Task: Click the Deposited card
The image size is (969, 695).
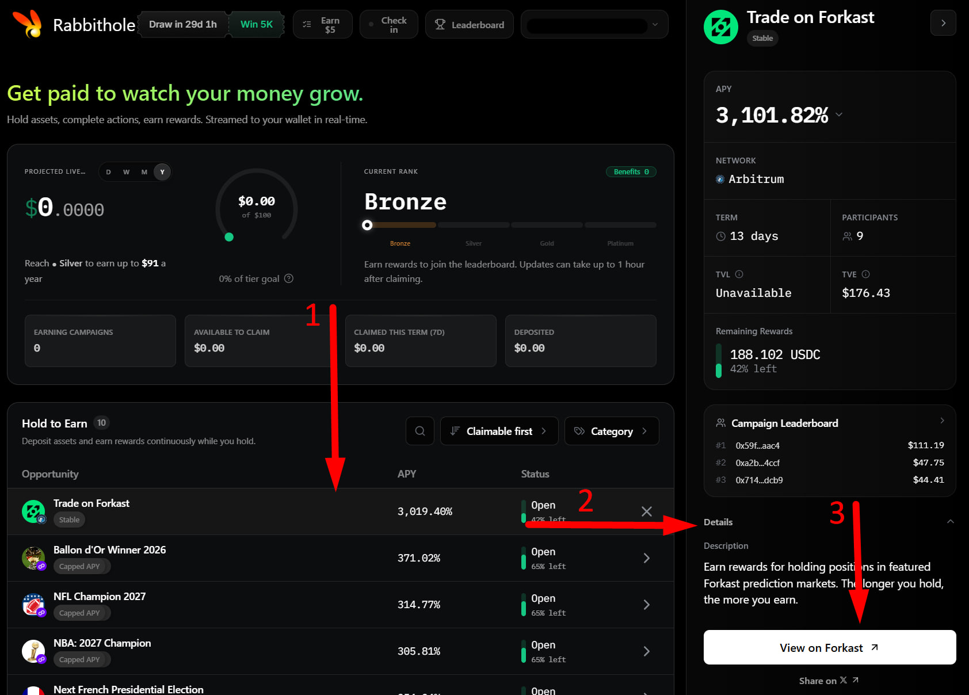Action: coord(581,341)
